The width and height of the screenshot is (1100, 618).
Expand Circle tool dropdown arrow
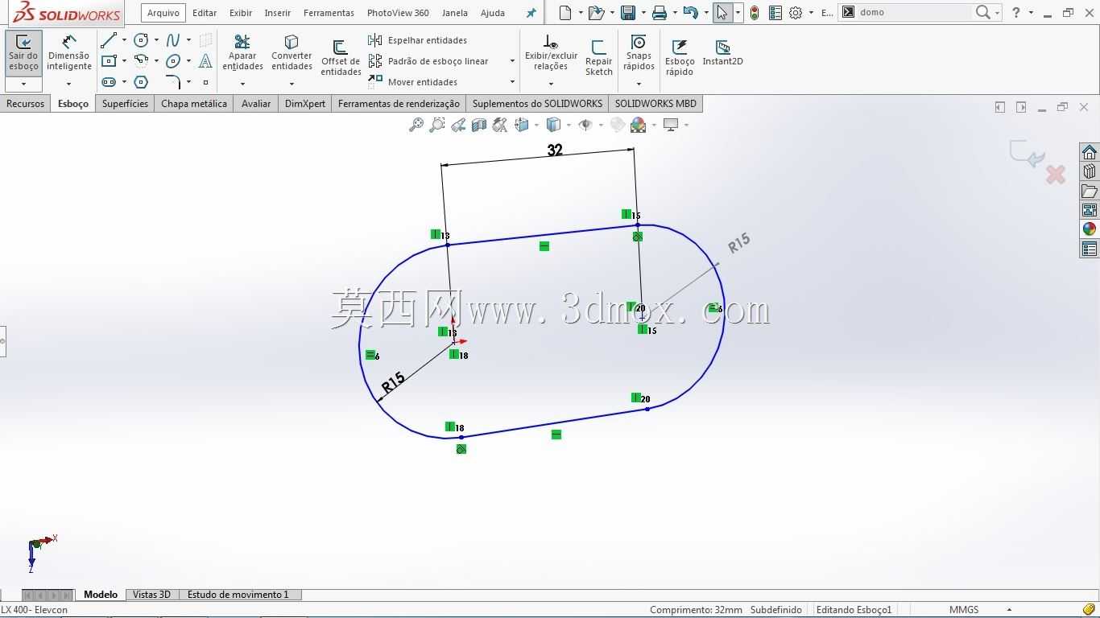coord(156,39)
